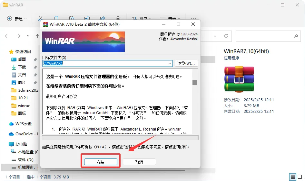Image resolution: width=305 pixels, height=181 pixels.
Task: Click the pin icon next to 图片
Action: (x=35, y=83)
